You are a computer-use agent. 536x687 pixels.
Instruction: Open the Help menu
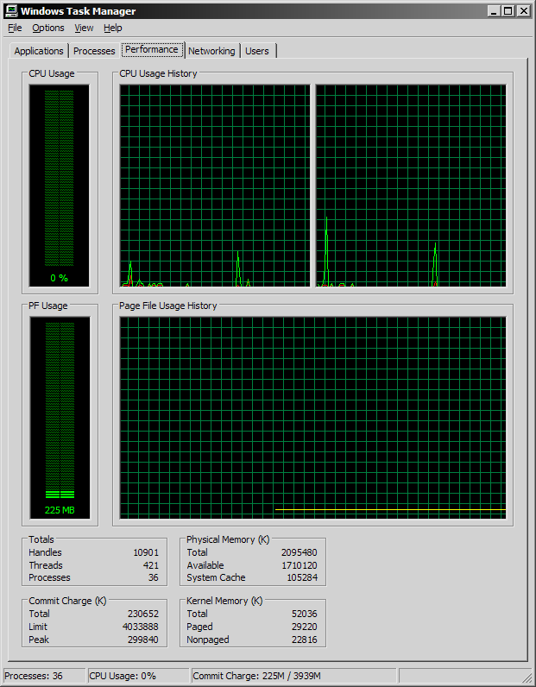coord(112,28)
